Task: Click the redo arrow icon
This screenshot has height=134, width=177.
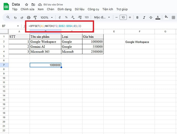Action: (x=22, y=17)
